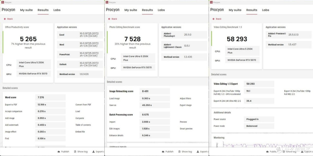The image size is (313, 156).
Task: Select Find time 0.106 s
Action: point(50,138)
